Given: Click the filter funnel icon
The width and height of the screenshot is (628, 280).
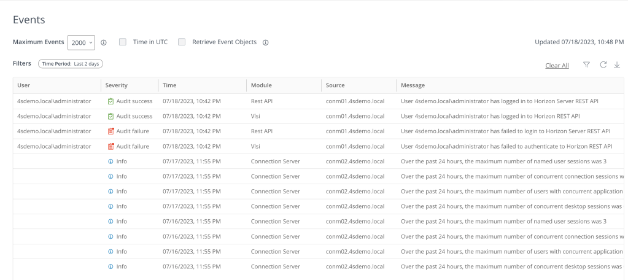Looking at the screenshot, I should tap(586, 65).
